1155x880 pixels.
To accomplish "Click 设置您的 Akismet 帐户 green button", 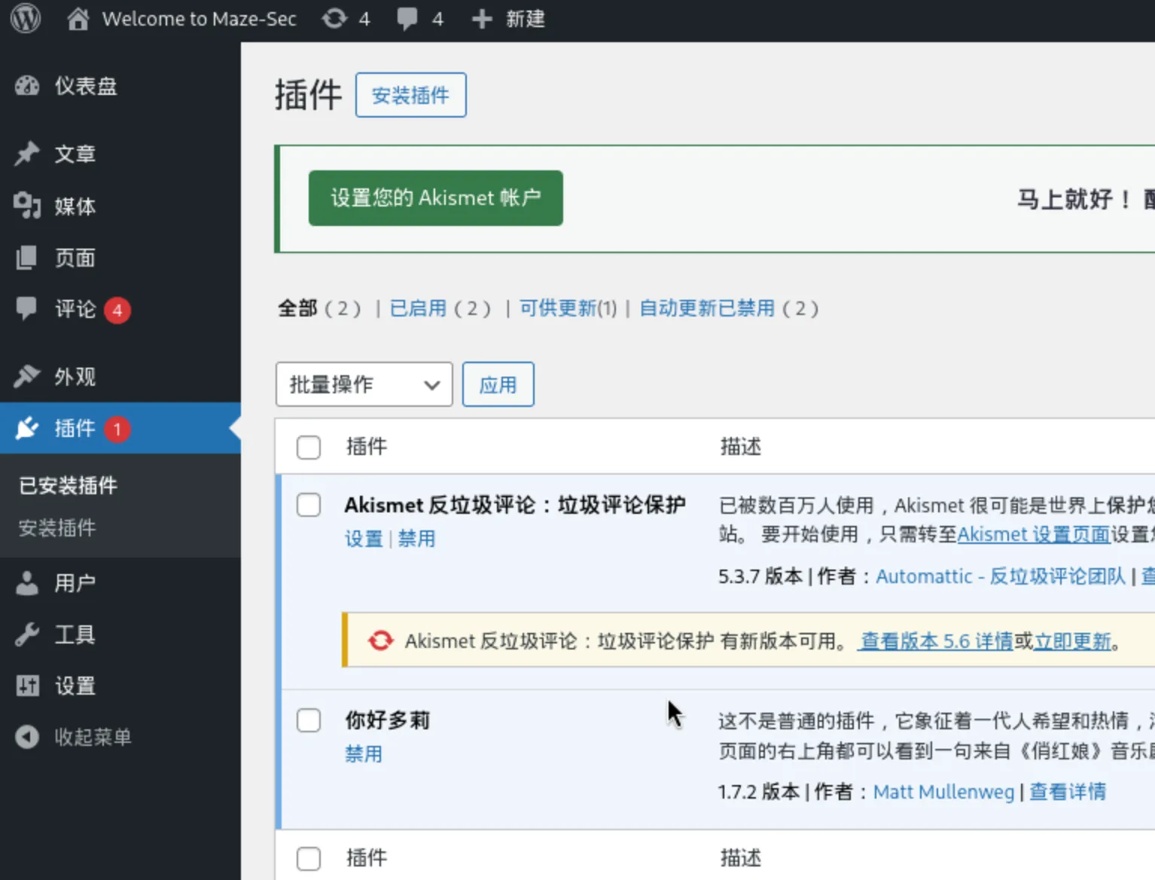I will coord(436,198).
